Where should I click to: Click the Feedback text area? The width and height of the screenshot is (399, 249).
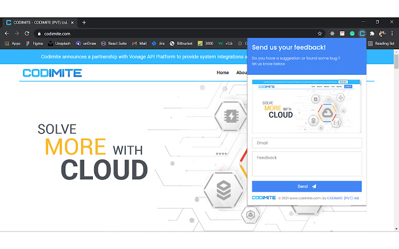coord(307,164)
